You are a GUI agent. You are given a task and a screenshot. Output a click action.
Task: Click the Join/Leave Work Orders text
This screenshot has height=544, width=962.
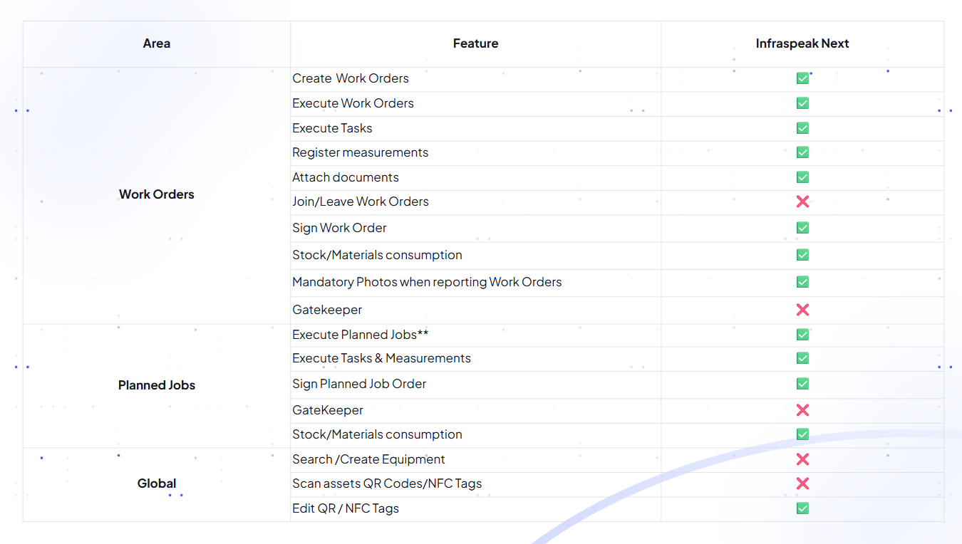(x=361, y=202)
